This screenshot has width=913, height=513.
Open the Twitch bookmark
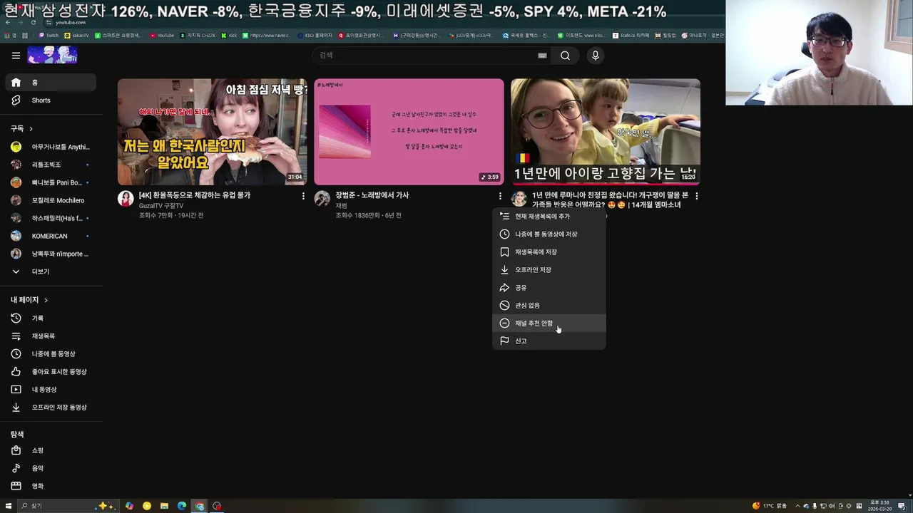click(49, 35)
